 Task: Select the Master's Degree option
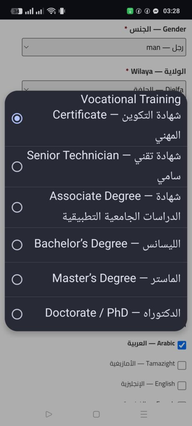(x=96, y=279)
